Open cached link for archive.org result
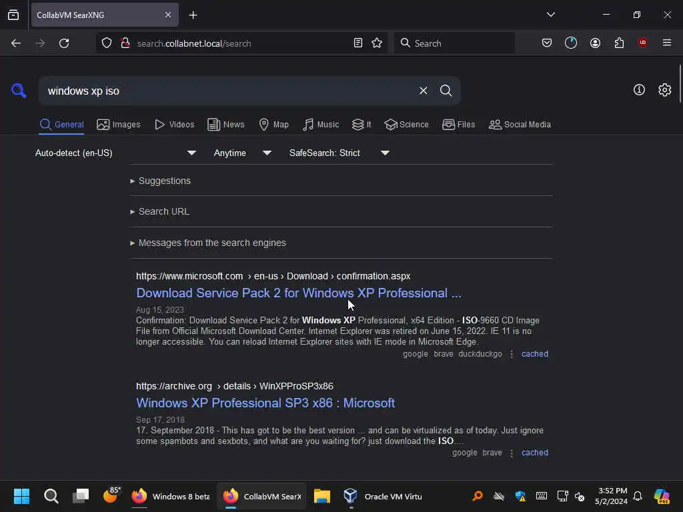The width and height of the screenshot is (683, 512). tap(534, 453)
